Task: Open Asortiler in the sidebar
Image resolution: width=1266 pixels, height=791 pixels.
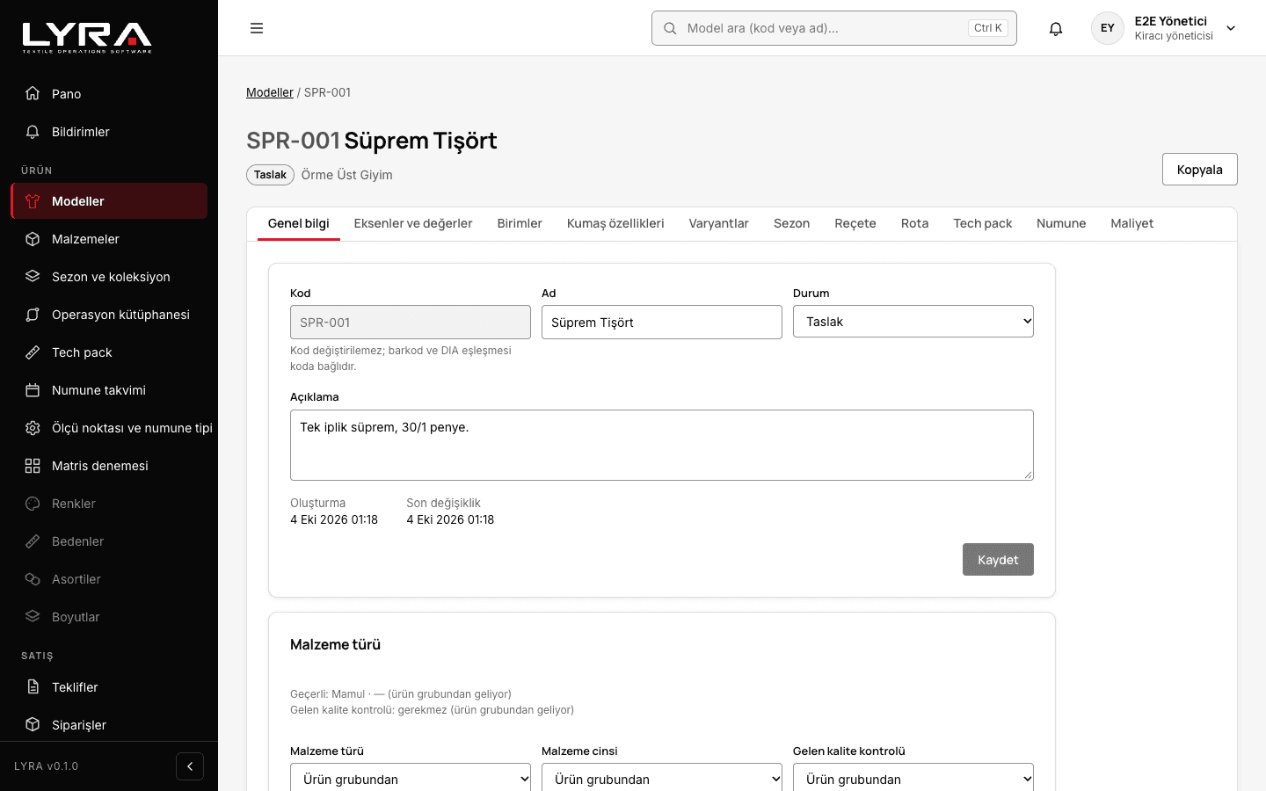Action: pos(109,579)
